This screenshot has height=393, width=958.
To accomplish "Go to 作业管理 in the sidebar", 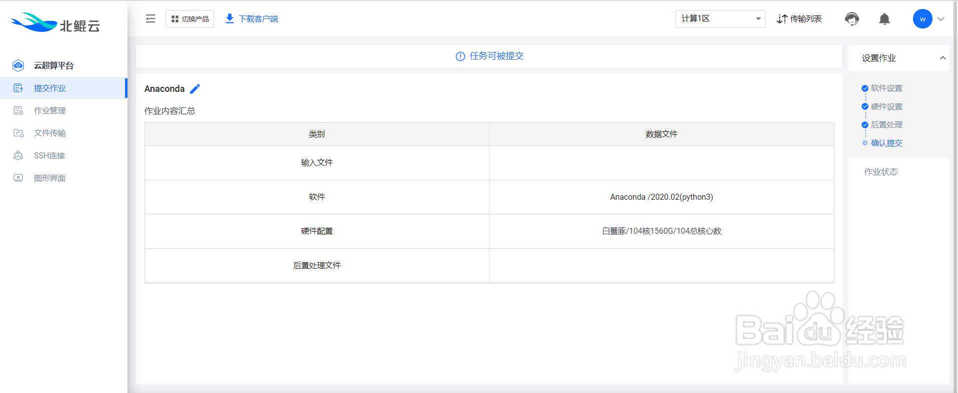I will [x=49, y=111].
